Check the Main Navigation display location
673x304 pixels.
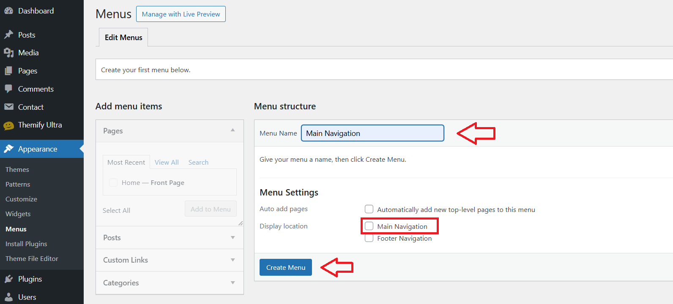[x=369, y=226]
